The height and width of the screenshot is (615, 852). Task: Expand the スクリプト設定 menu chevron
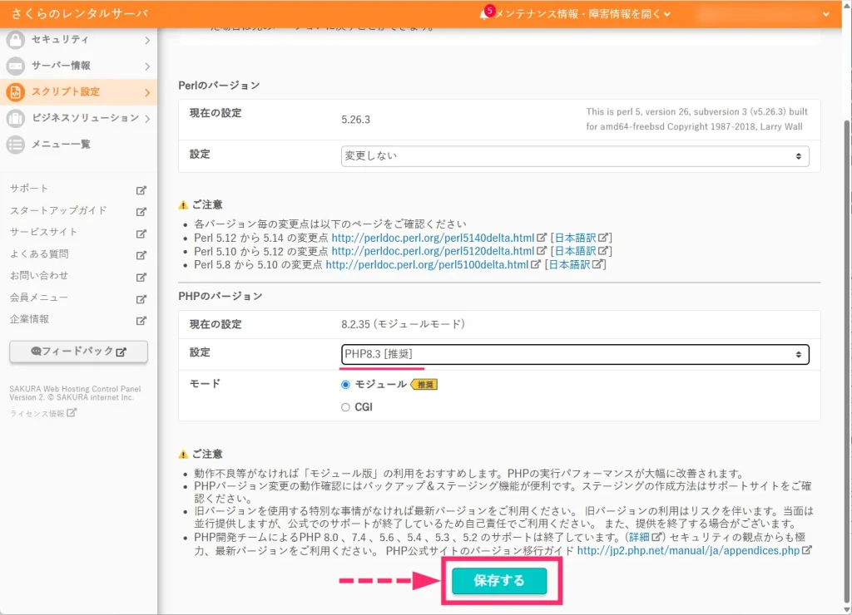click(x=147, y=93)
